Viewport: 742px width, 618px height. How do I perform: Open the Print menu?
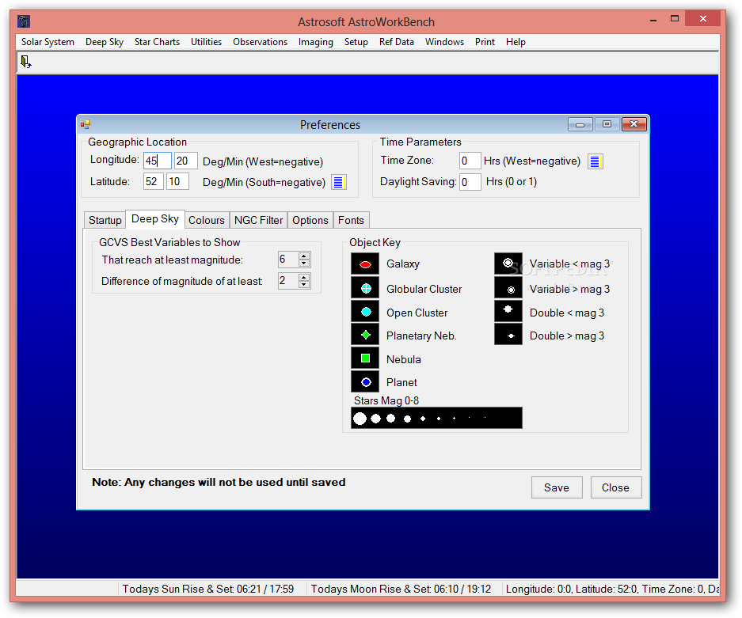485,42
